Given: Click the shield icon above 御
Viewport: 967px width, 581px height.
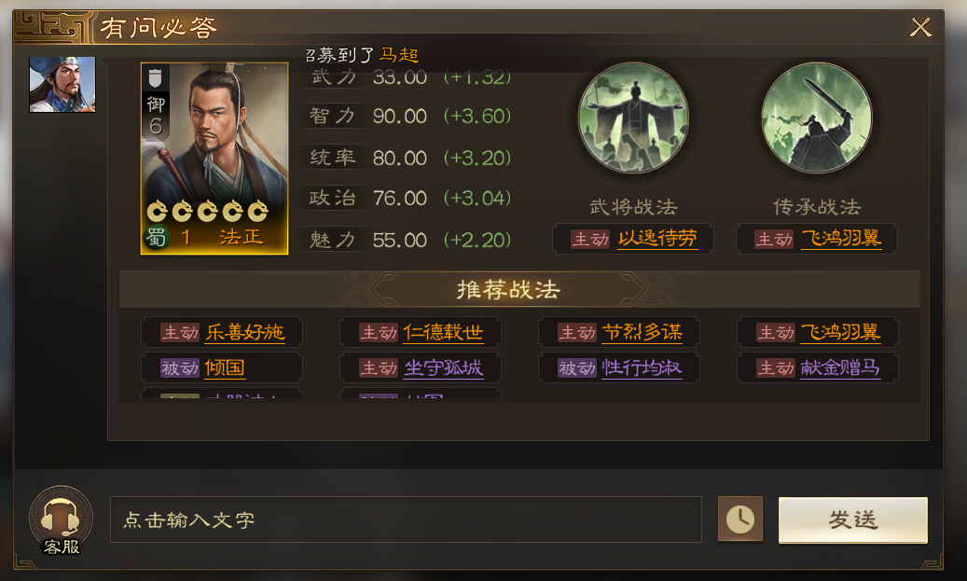Looking at the screenshot, I should click(x=156, y=77).
